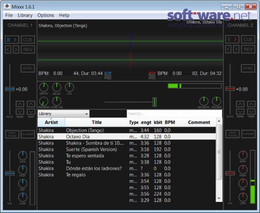Click Channel 2 MID EQ knob
Screen dimensions: 260x213
click(243, 184)
